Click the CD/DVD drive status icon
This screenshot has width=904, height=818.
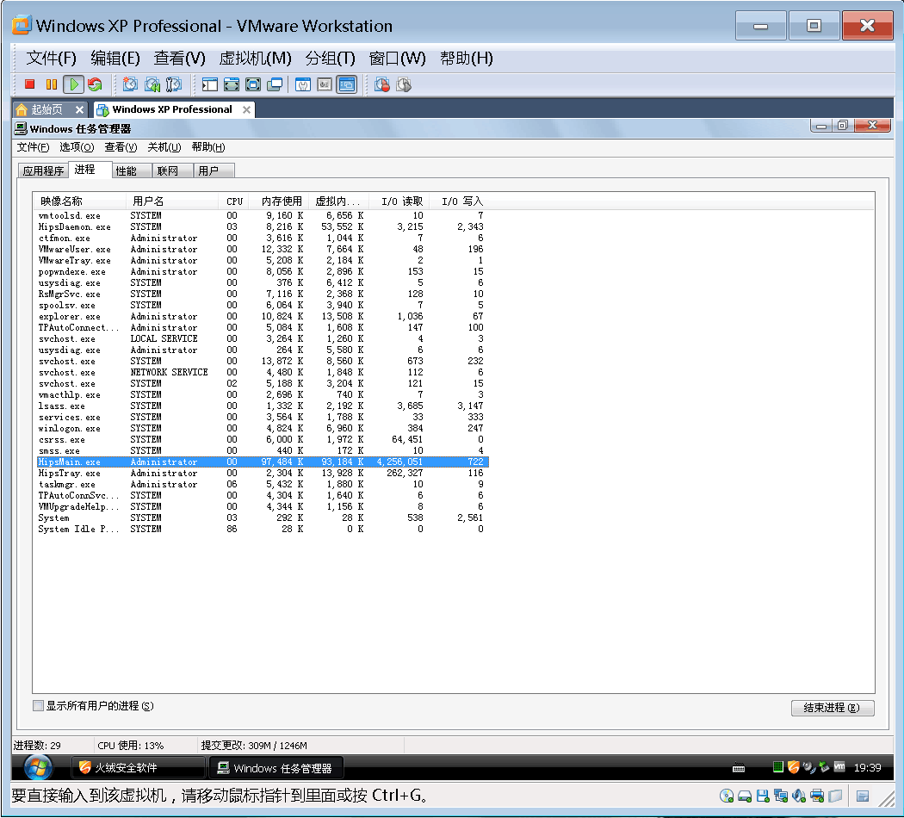click(x=727, y=796)
